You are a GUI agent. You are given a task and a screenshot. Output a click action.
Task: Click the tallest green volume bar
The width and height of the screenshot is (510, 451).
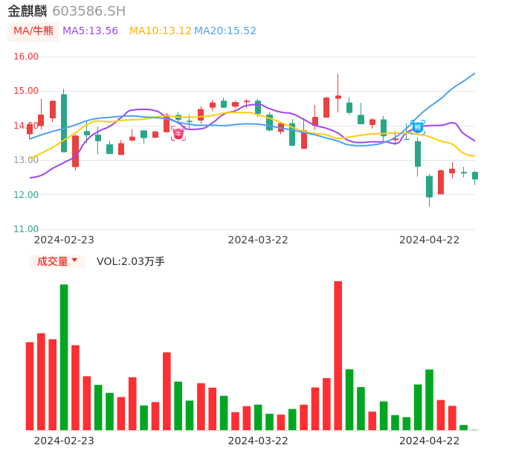pyautogui.click(x=64, y=356)
